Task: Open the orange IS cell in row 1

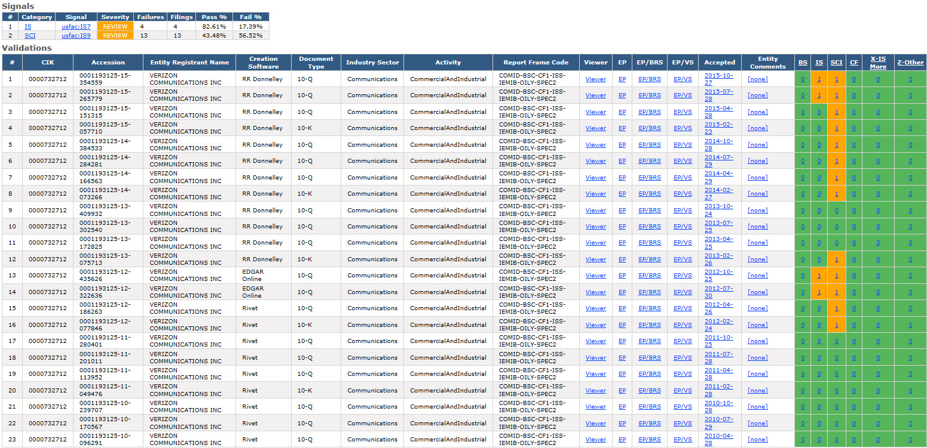Action: tap(819, 79)
